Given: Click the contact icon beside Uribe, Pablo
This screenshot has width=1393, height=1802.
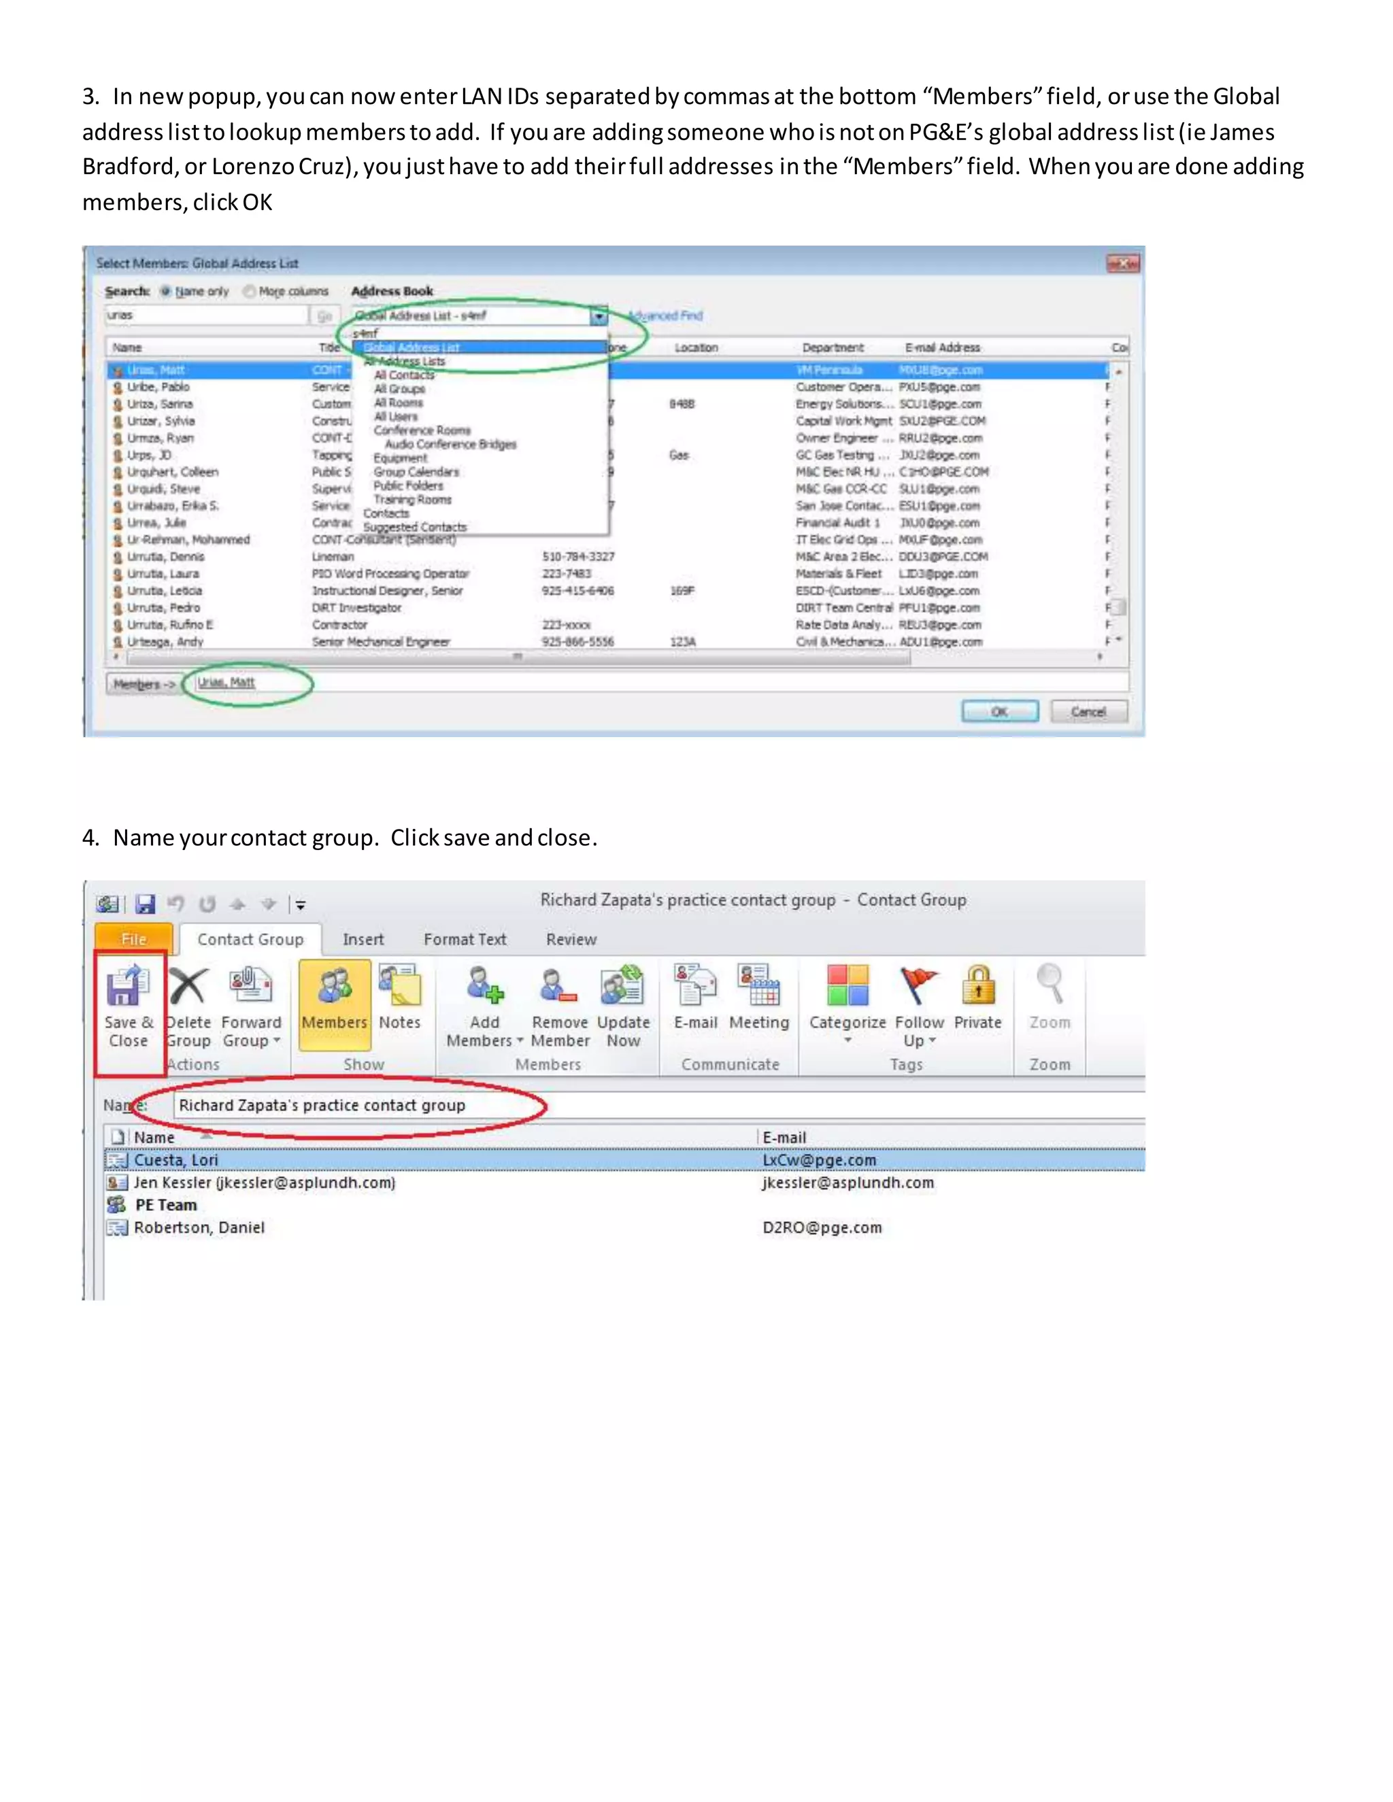Looking at the screenshot, I should pos(118,387).
